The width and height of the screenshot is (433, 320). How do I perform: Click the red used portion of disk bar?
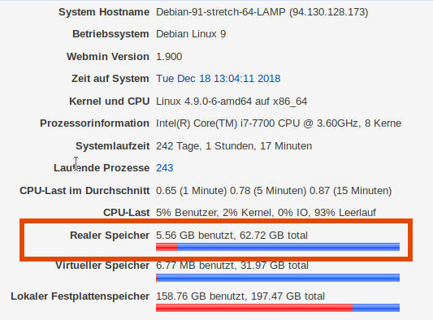[254, 308]
